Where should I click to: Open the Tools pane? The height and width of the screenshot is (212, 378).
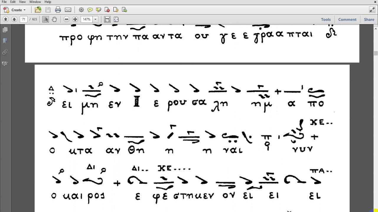tap(326, 19)
